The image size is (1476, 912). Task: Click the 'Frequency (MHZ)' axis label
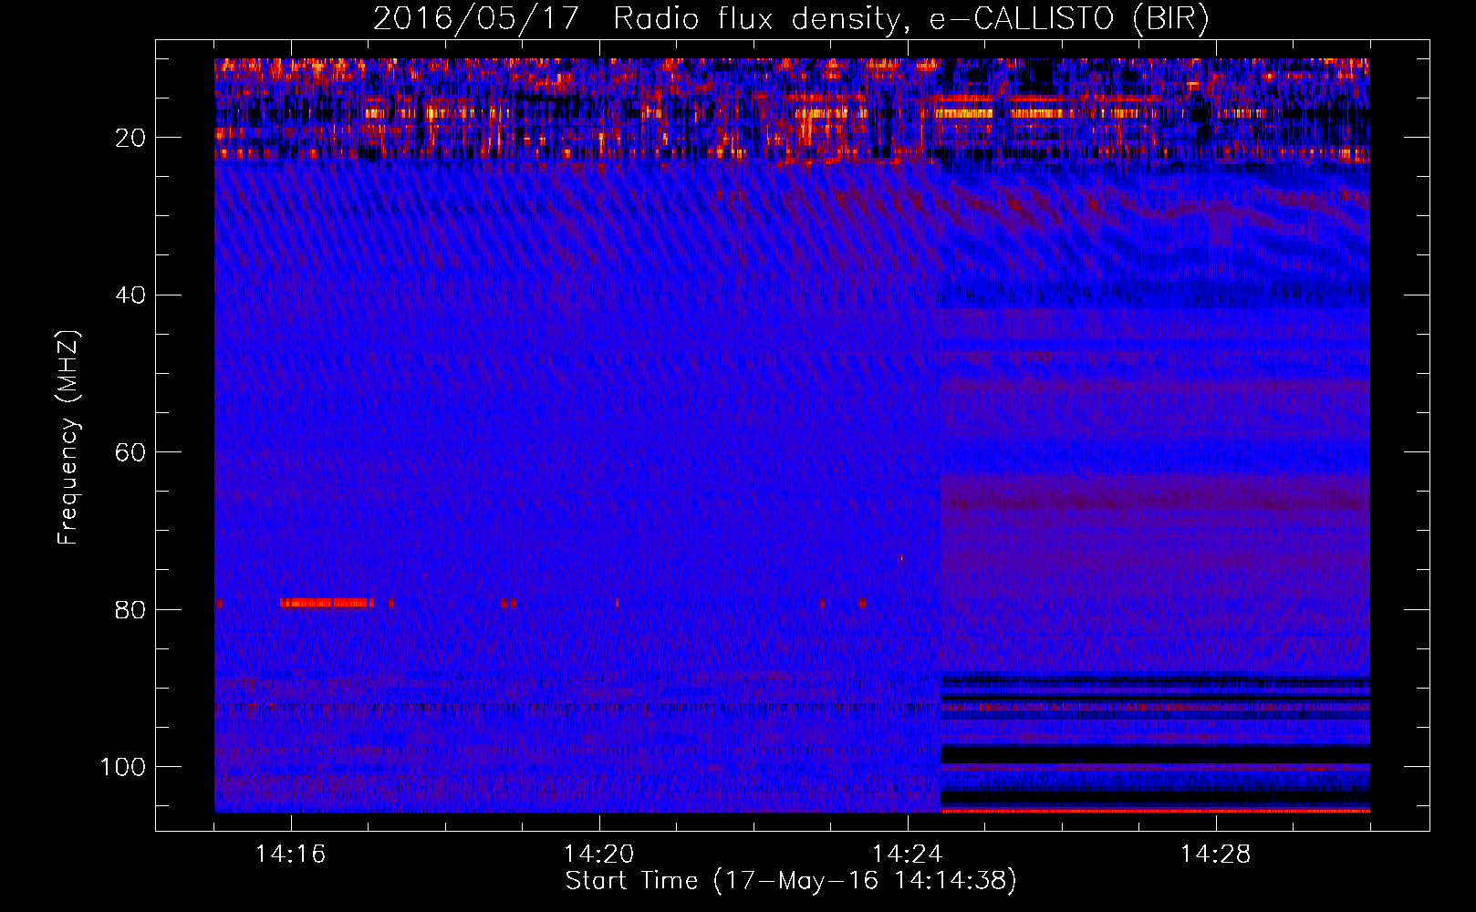tap(68, 438)
